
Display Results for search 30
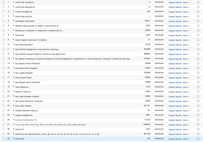tap(175, 139)
